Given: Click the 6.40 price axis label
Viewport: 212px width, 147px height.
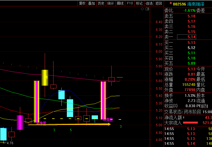Looking at the screenshot, I should [159, 22].
